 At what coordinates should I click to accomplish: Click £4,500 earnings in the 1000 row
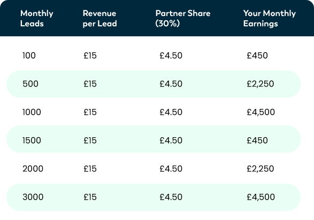pyautogui.click(x=261, y=112)
